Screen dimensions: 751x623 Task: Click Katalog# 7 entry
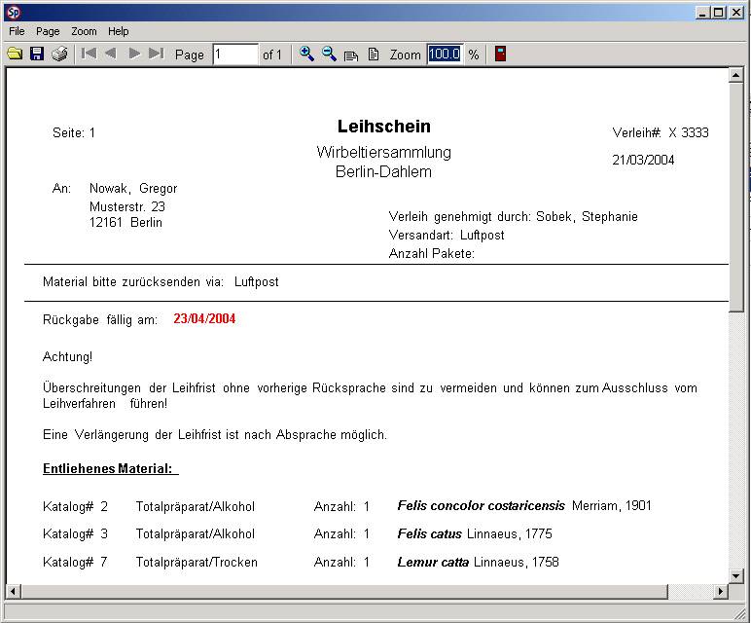pos(75,562)
